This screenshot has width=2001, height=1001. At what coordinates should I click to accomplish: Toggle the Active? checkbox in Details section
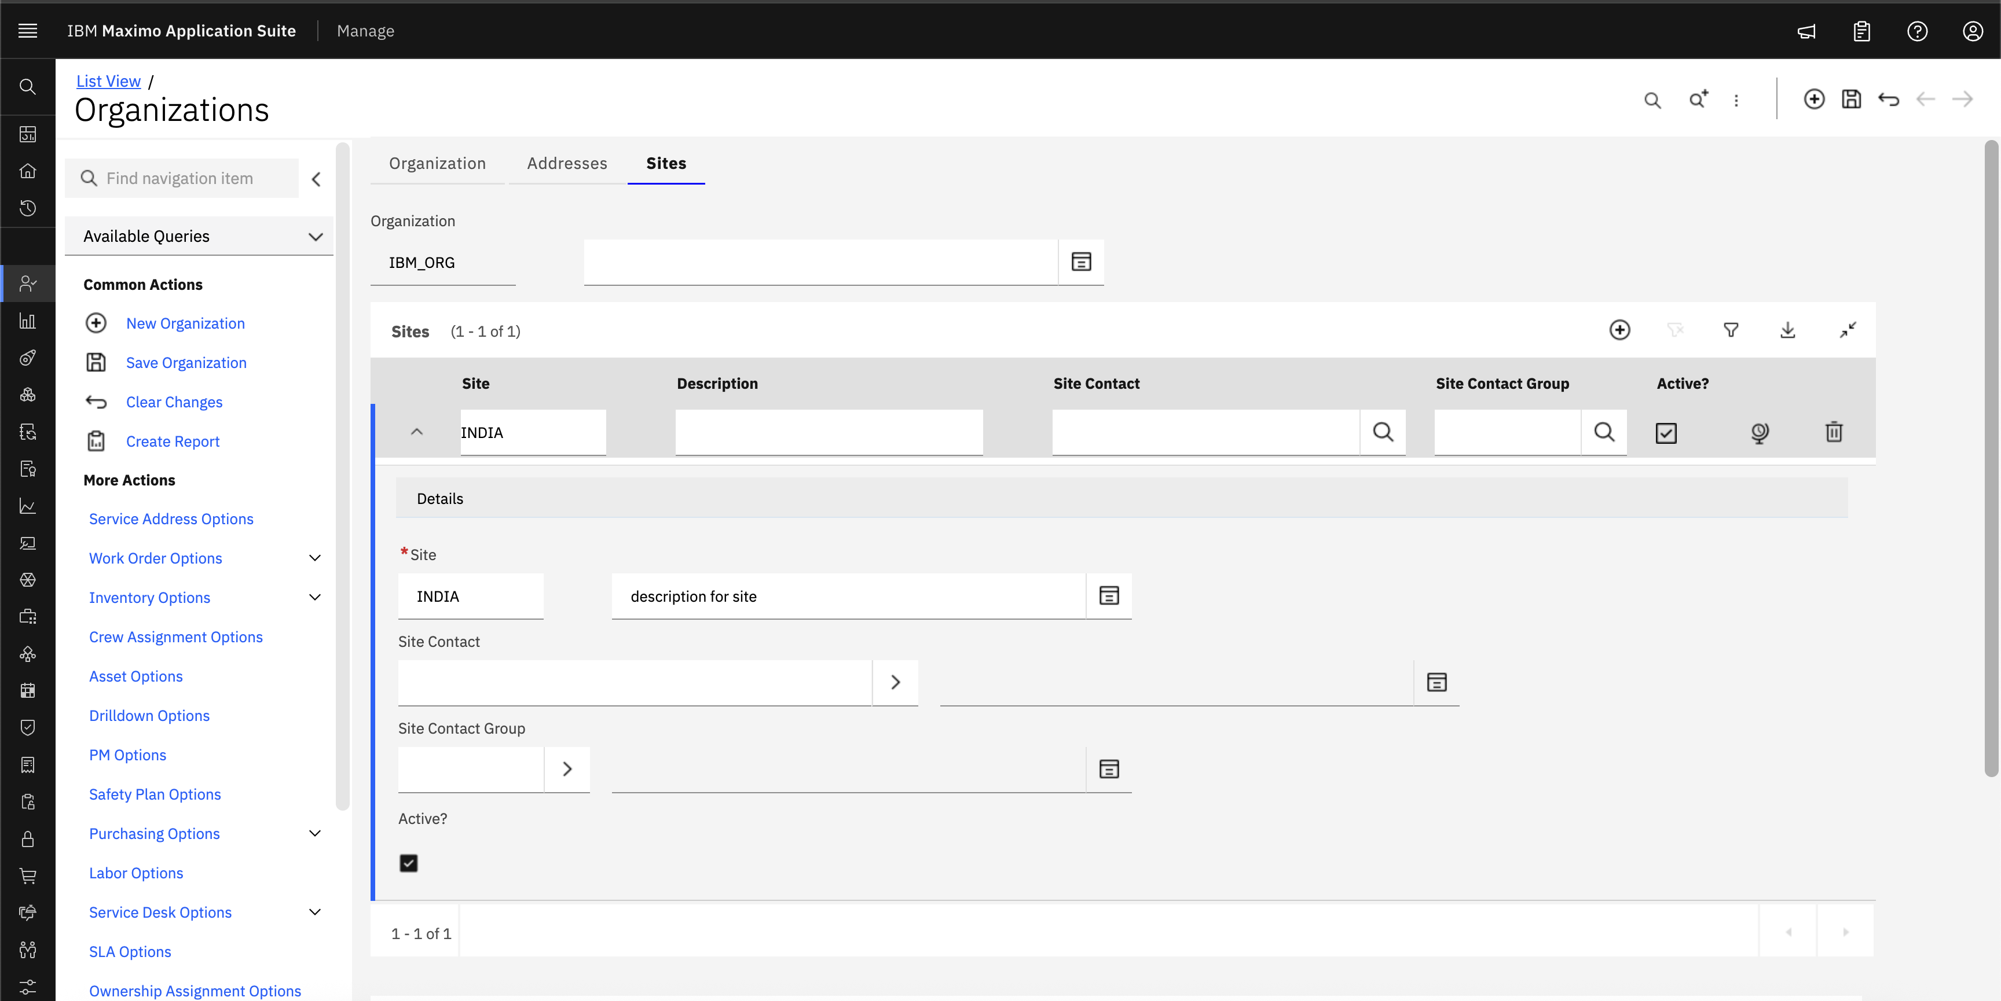coord(409,863)
